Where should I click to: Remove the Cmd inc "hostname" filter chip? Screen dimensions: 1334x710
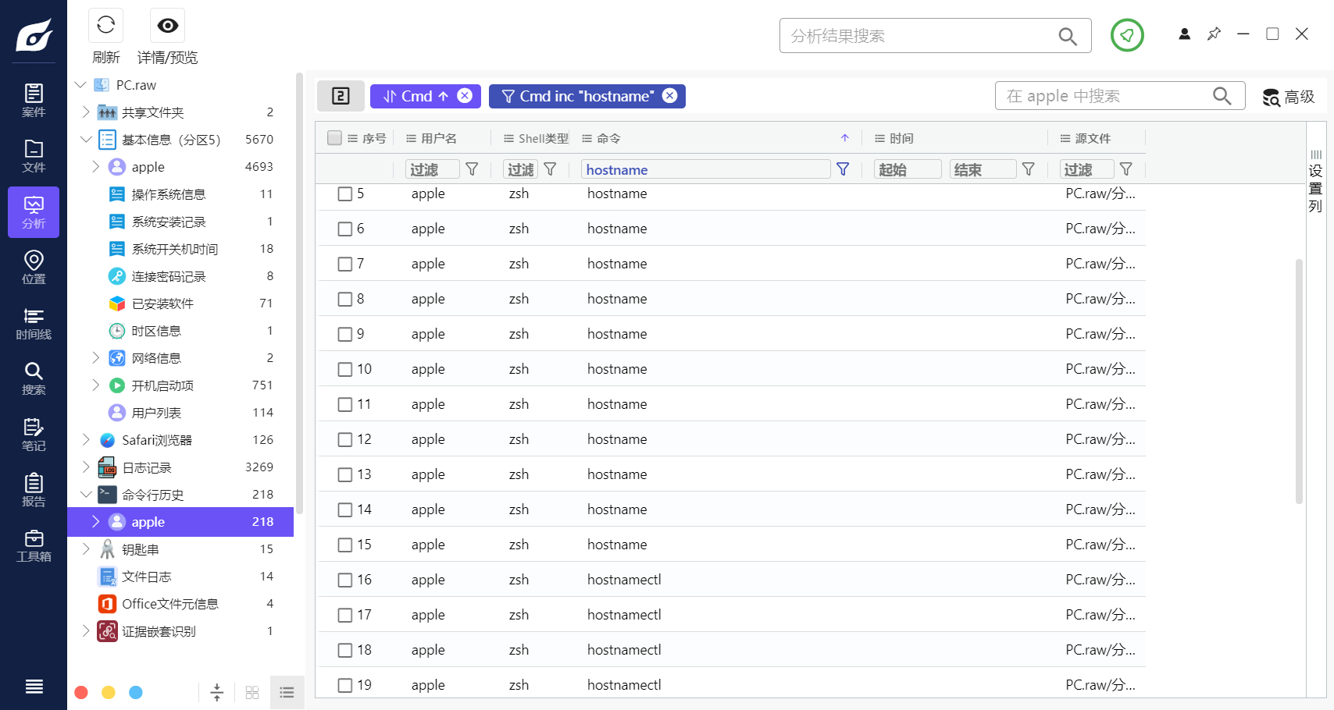coord(669,95)
